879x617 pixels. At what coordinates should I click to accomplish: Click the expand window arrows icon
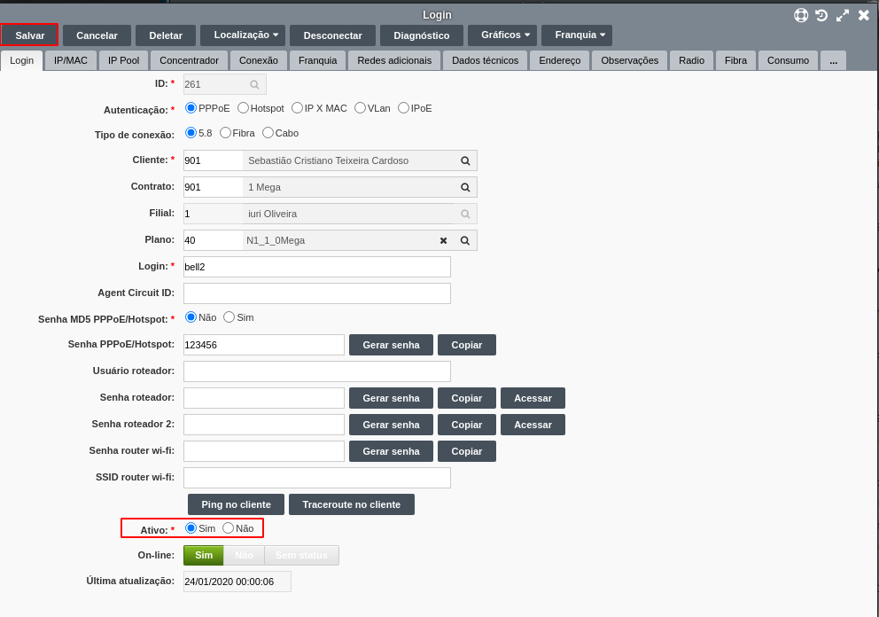(843, 15)
